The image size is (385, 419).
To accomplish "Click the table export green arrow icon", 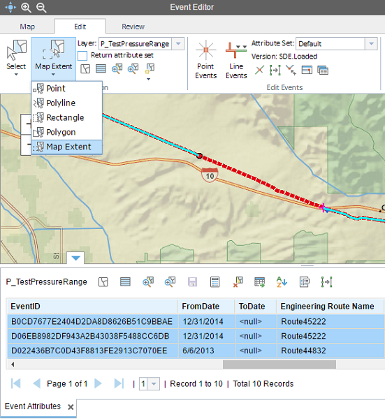I will click(260, 282).
